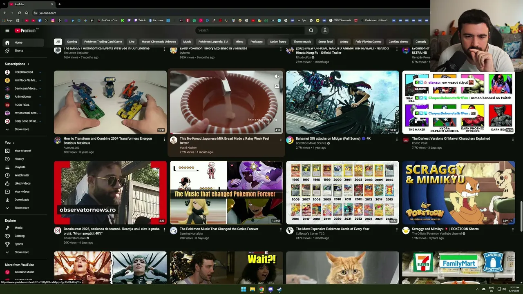The width and height of the screenshot is (523, 294).
Task: Open YouTube Music under More from YouTube
Action: tap(24, 272)
